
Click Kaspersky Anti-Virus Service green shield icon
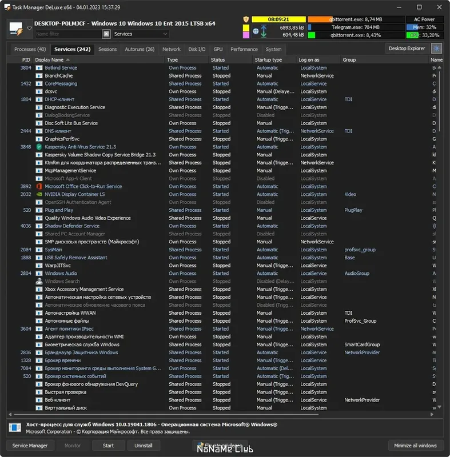point(39,147)
